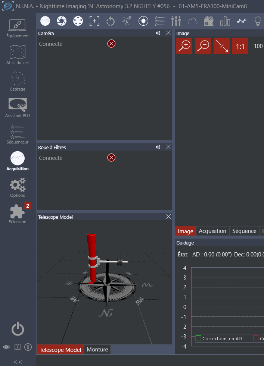Toggle the sequence star-list panel toolbar icon

pos(160,21)
